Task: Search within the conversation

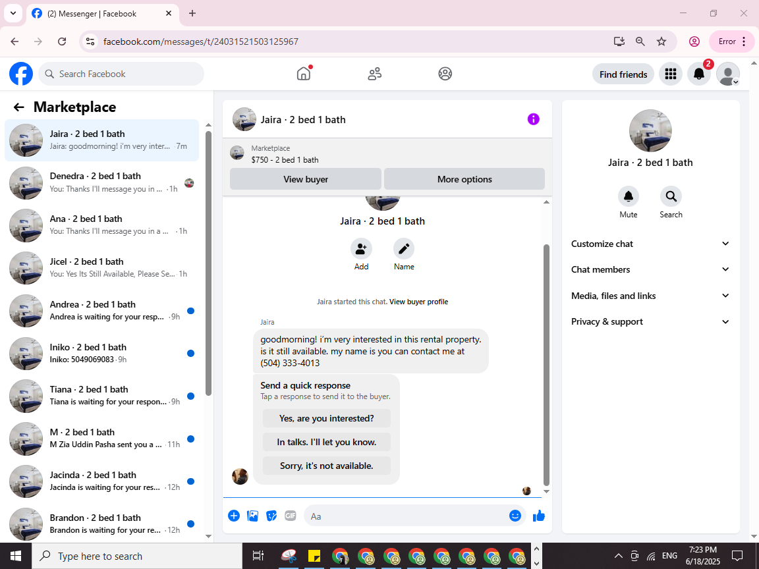Action: (671, 196)
